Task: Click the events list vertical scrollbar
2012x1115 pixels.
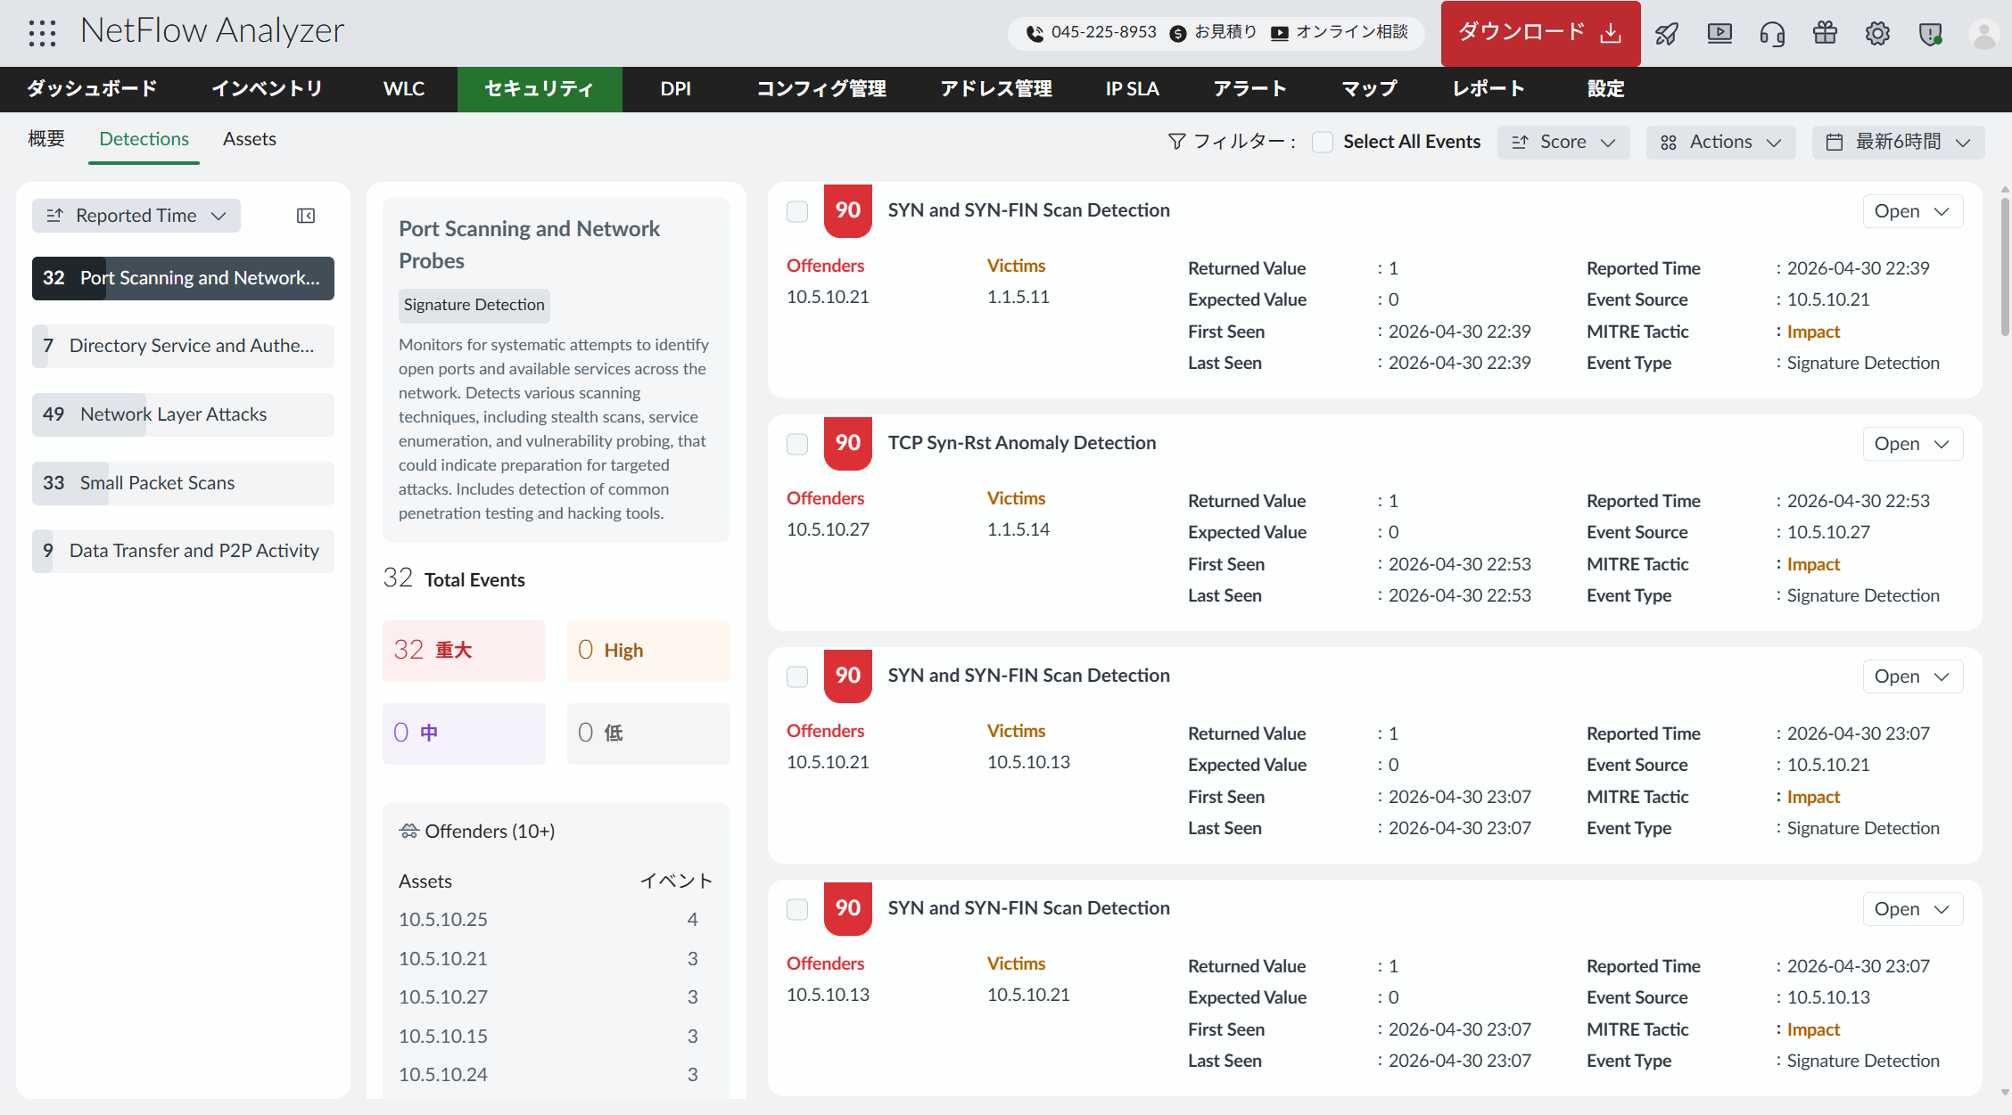Action: click(2005, 267)
